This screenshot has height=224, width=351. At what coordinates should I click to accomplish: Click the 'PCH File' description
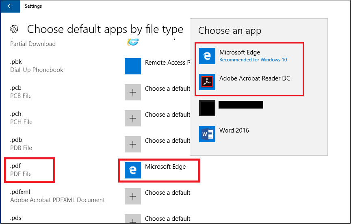click(x=21, y=122)
